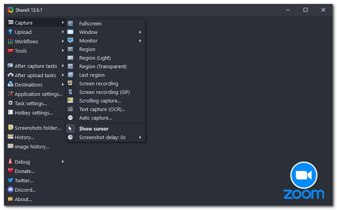Open Hotkey settings
The width and height of the screenshot is (337, 210).
click(x=33, y=113)
